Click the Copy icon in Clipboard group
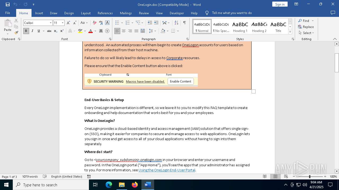This screenshot has height=190, width=339. click(16, 27)
